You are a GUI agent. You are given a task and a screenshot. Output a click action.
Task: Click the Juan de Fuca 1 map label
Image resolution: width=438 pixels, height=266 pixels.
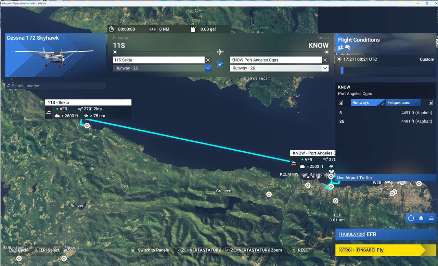pyautogui.click(x=257, y=78)
